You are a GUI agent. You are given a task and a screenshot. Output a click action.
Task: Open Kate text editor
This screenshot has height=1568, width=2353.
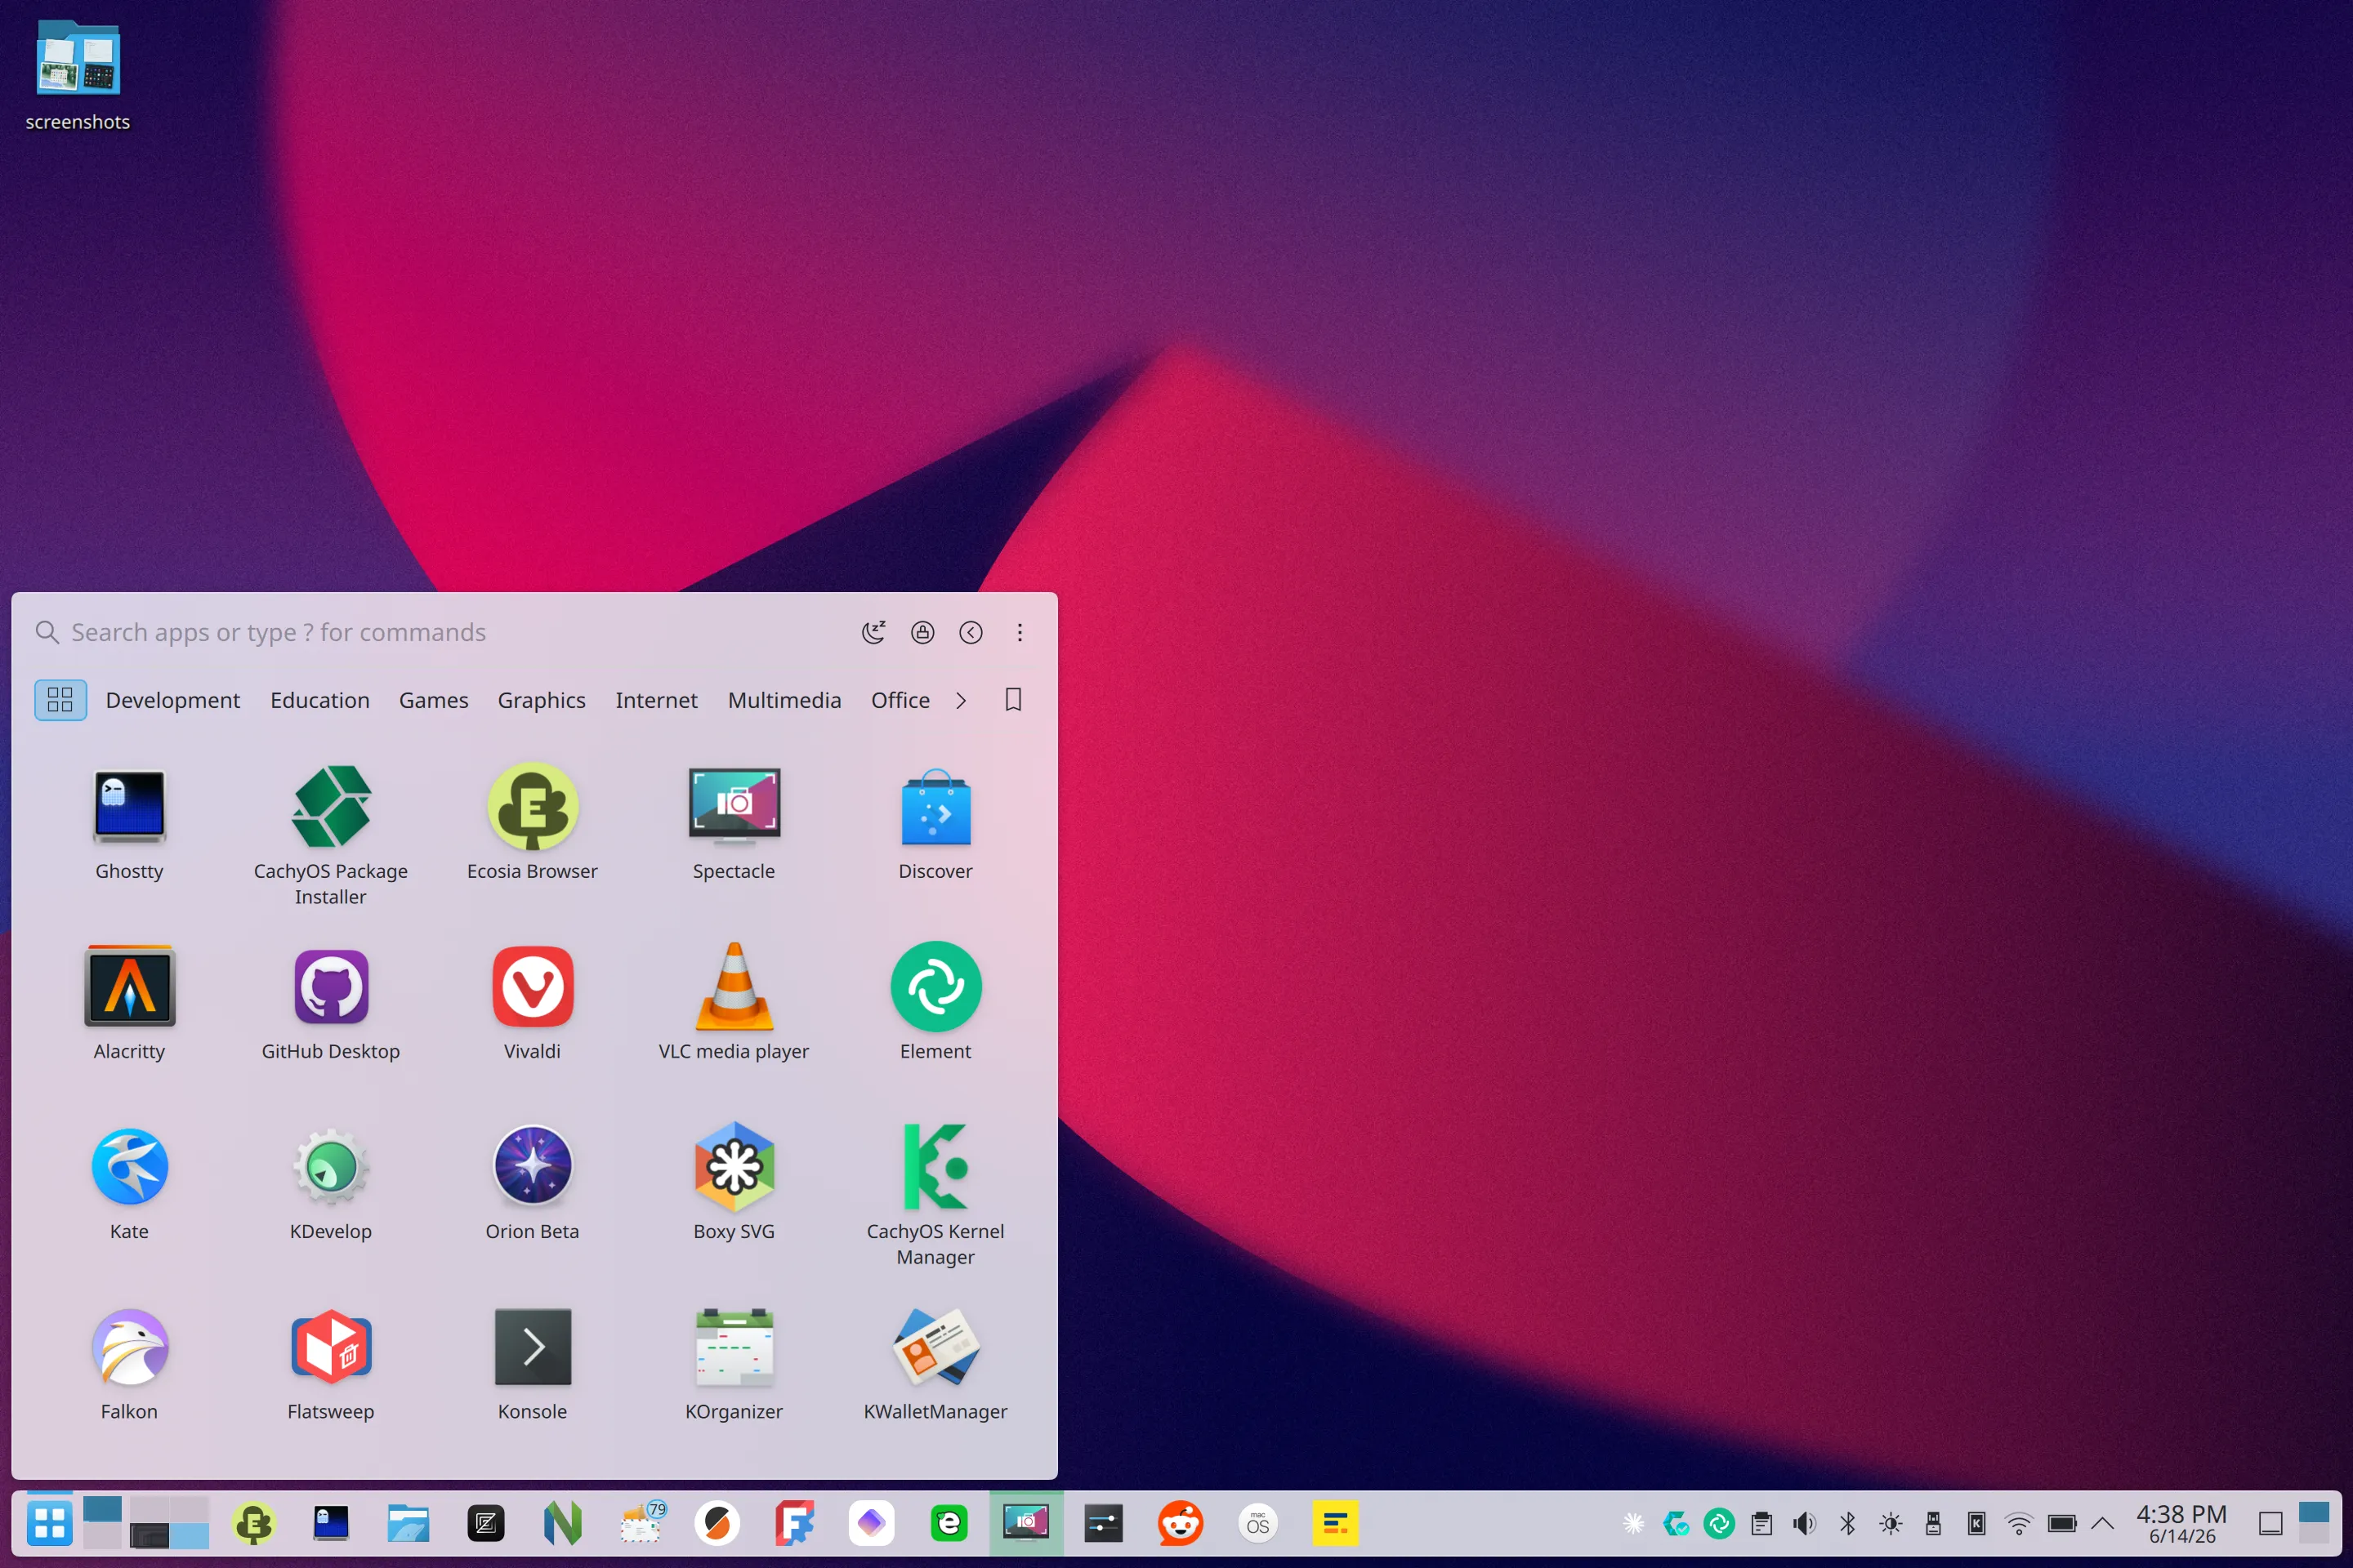[x=129, y=1184]
